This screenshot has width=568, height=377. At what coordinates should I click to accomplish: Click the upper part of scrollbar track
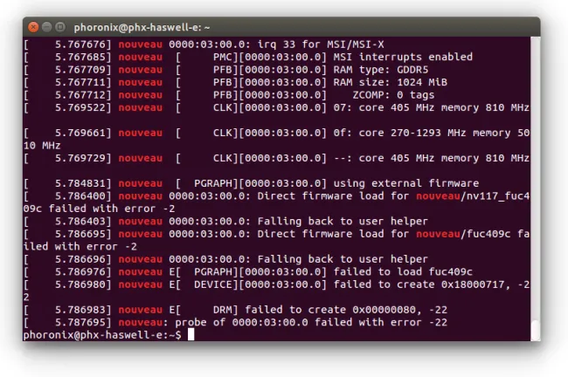[x=536, y=108]
